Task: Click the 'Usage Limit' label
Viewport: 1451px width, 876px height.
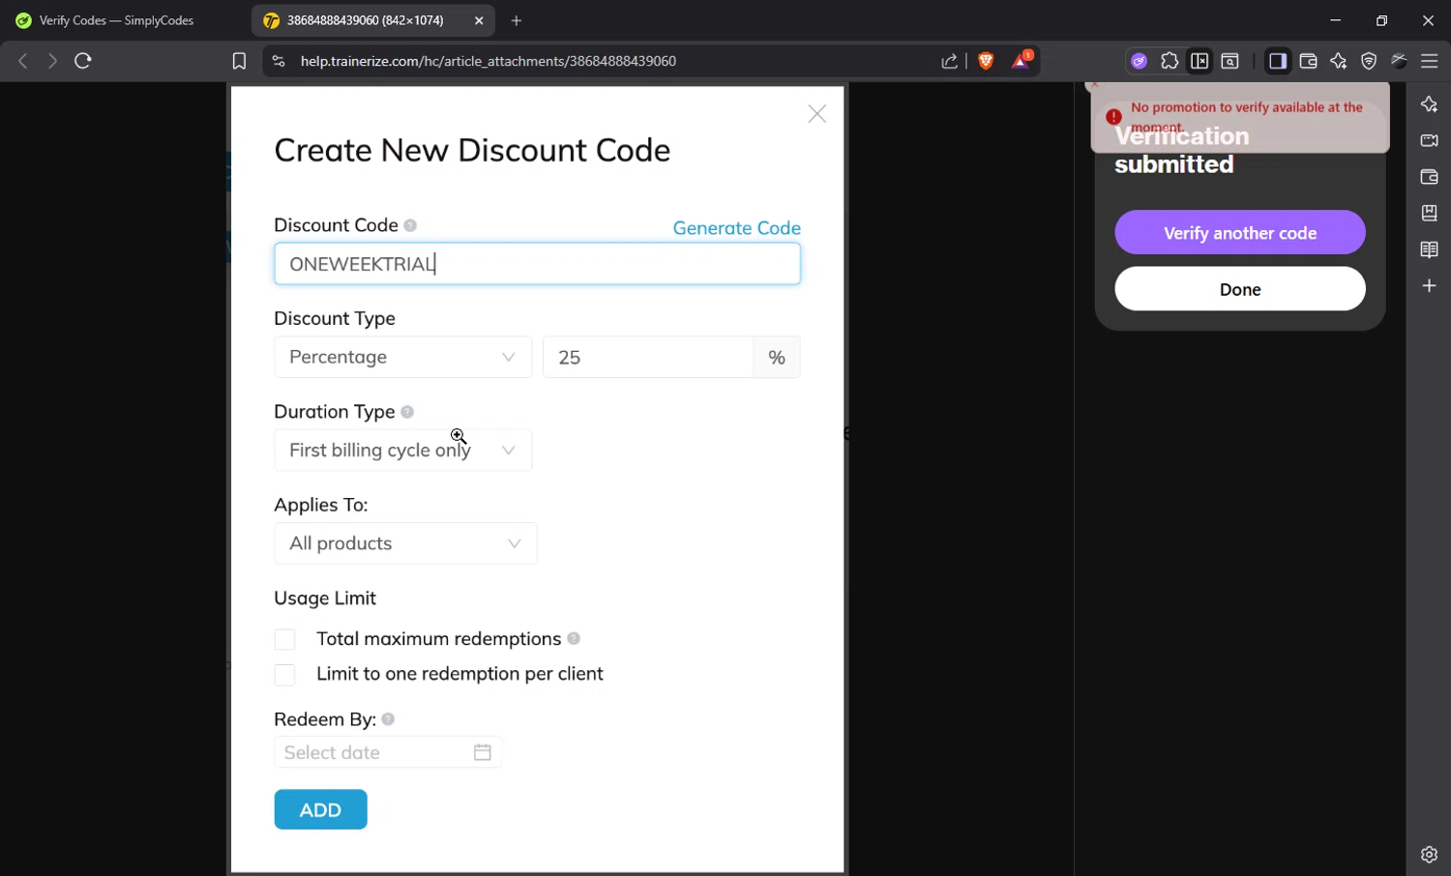Action: [x=325, y=599]
